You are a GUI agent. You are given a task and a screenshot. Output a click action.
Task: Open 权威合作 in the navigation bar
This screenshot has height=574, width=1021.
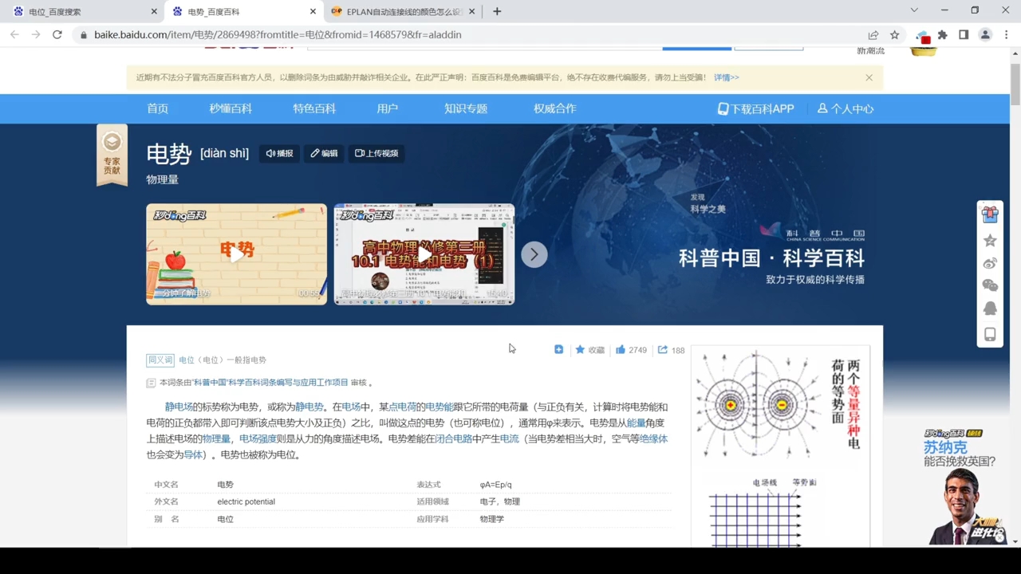pyautogui.click(x=555, y=108)
